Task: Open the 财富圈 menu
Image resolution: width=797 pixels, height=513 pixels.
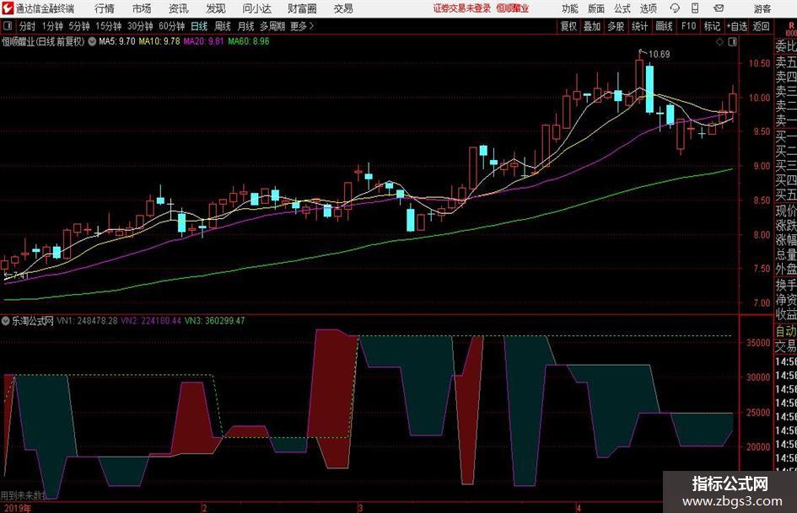Action: (302, 8)
